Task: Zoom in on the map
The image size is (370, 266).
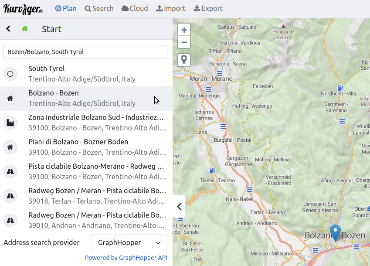Action: 184,30
